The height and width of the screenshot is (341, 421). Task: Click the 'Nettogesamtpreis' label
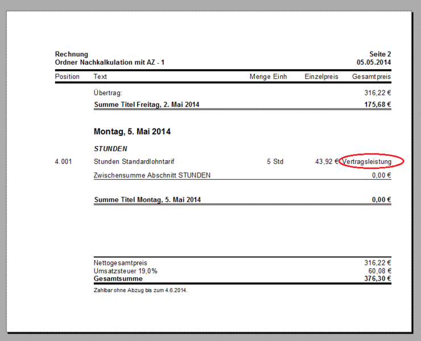120,263
